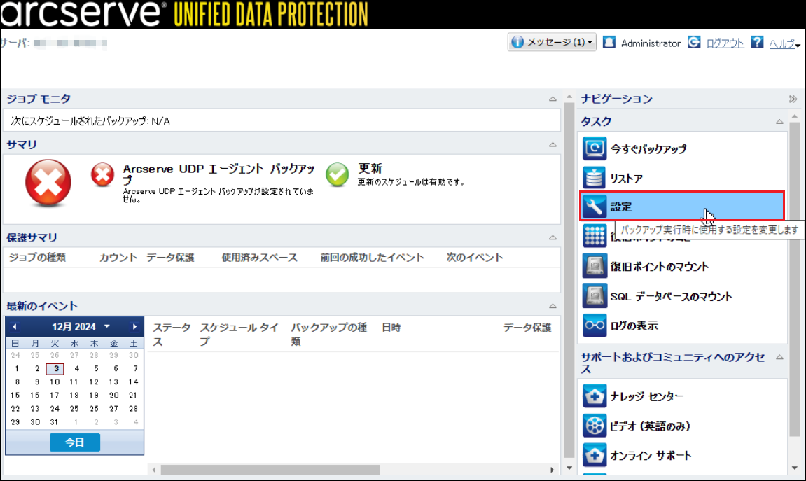Image resolution: width=806 pixels, height=481 pixels.
Task: Open the ヘルプ dropdown menu
Action: click(x=784, y=43)
